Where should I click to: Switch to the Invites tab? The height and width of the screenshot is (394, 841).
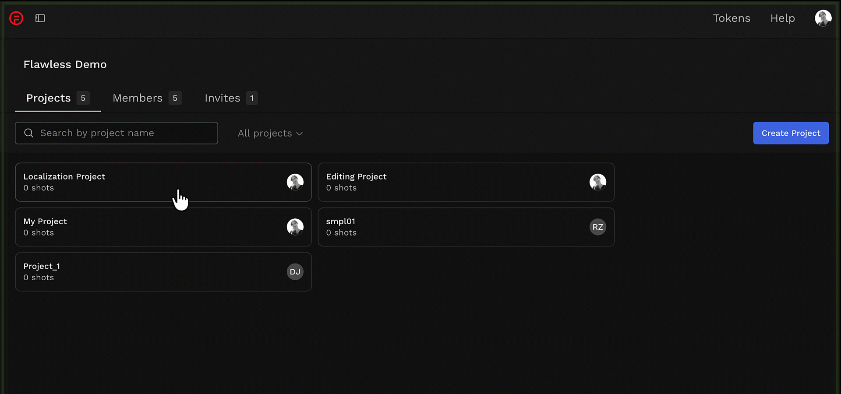pos(231,98)
